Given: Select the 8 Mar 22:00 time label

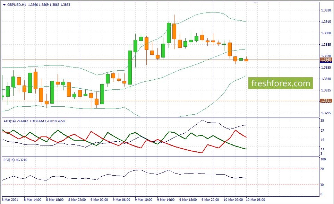Looking at the screenshot, I should coord(77,200).
